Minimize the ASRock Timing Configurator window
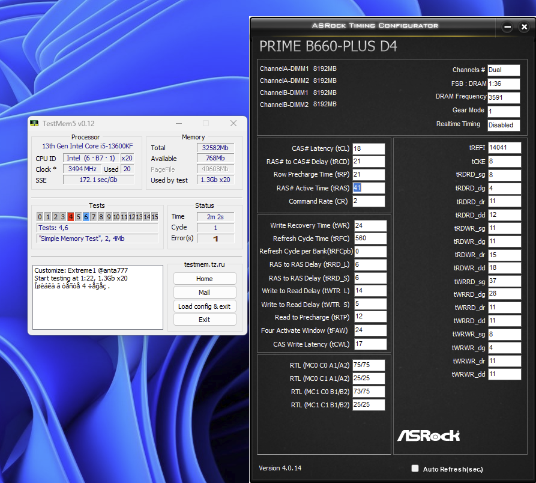 click(508, 27)
